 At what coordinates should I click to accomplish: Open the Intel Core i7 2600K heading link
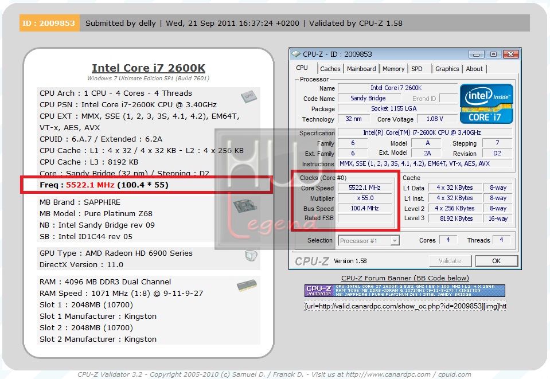tap(149, 68)
